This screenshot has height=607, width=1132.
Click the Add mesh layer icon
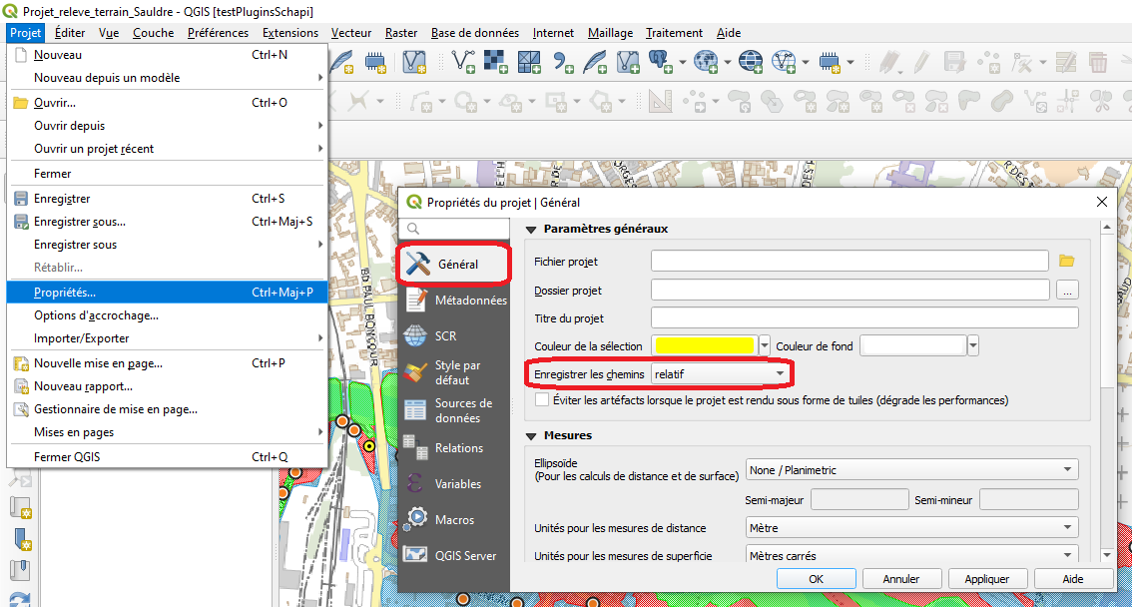click(529, 62)
